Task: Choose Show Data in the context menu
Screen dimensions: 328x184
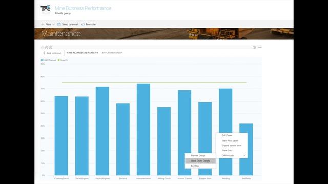Action: (x=232, y=150)
